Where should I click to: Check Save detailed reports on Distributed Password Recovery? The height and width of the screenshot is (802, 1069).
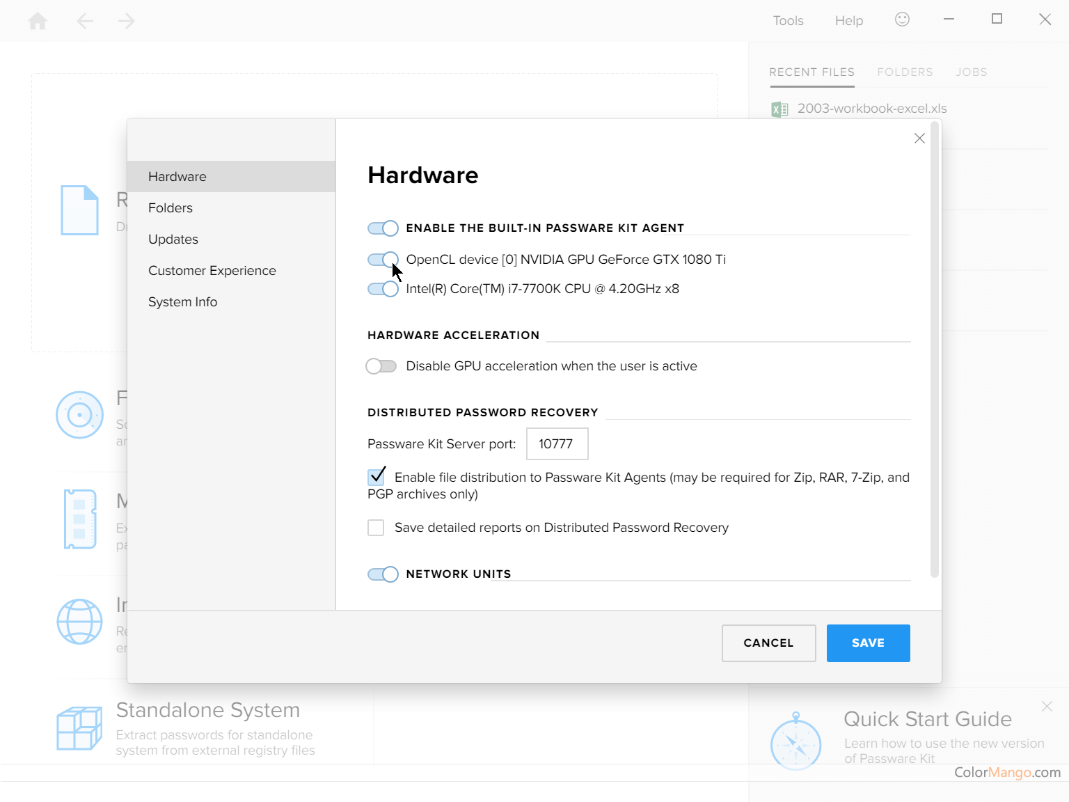[x=376, y=528]
